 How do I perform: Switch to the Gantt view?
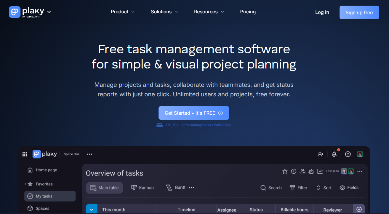[x=176, y=188]
